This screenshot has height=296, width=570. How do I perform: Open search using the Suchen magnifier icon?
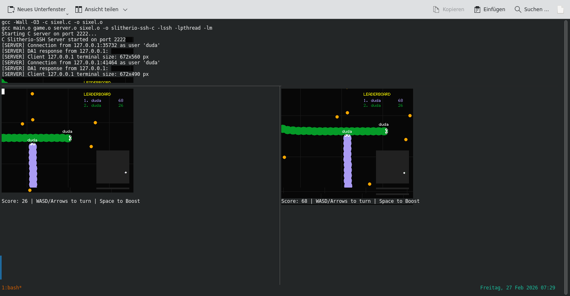pos(517,9)
